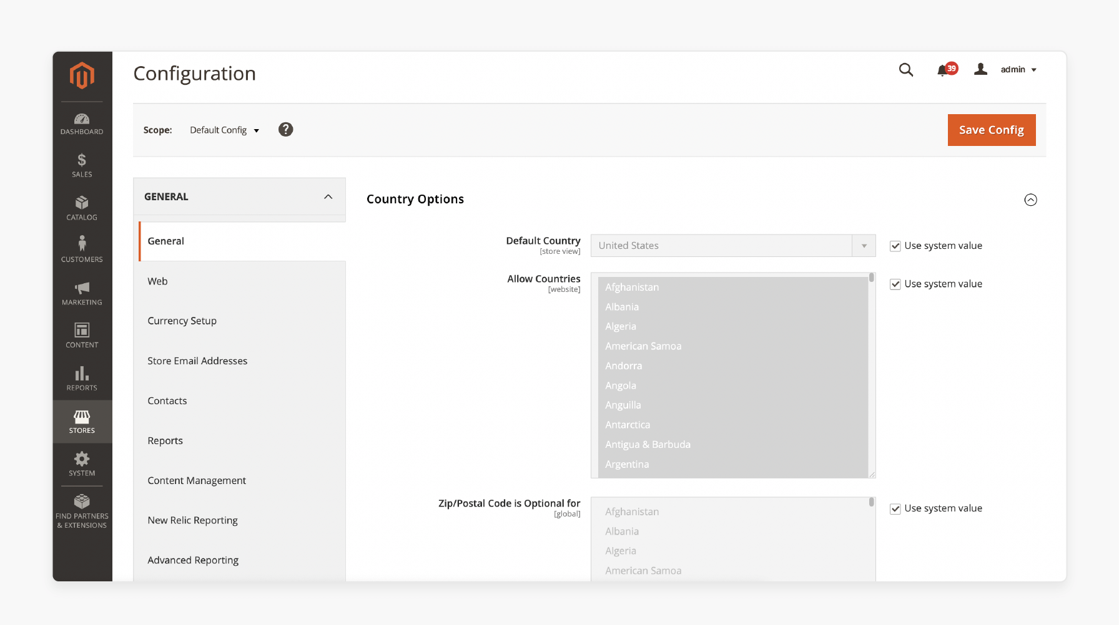Screen dimensions: 1119x625
Task: Select Albania in Allow Countries list
Action: [733, 307]
